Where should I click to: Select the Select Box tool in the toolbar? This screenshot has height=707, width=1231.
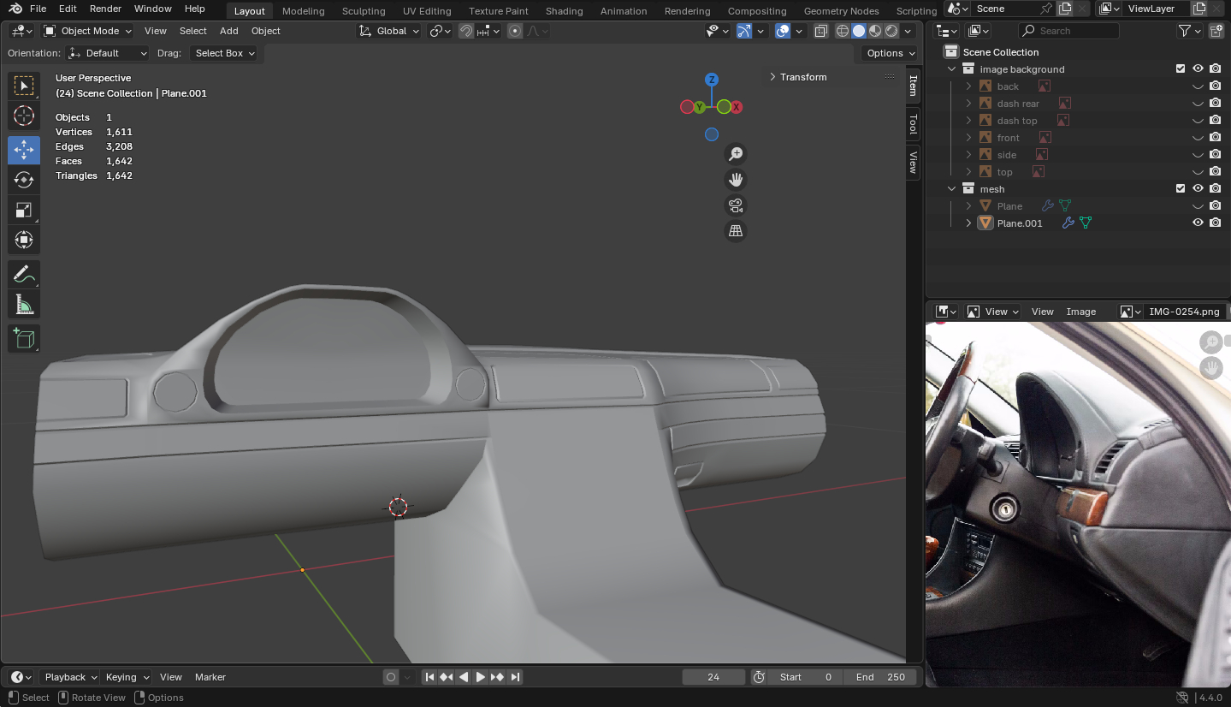point(24,86)
